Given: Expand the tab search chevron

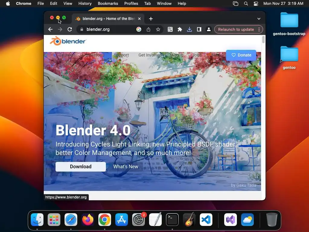Looking at the screenshot, I should point(259,19).
